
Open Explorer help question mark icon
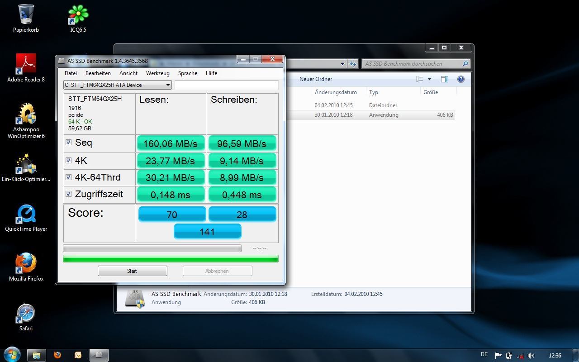click(461, 79)
